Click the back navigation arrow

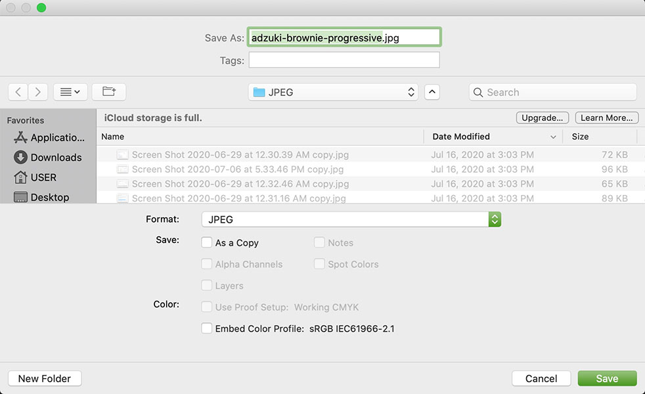tap(18, 93)
